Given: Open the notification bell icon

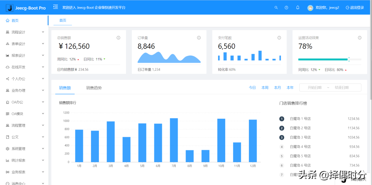Looking at the screenshot, I should [x=298, y=8].
